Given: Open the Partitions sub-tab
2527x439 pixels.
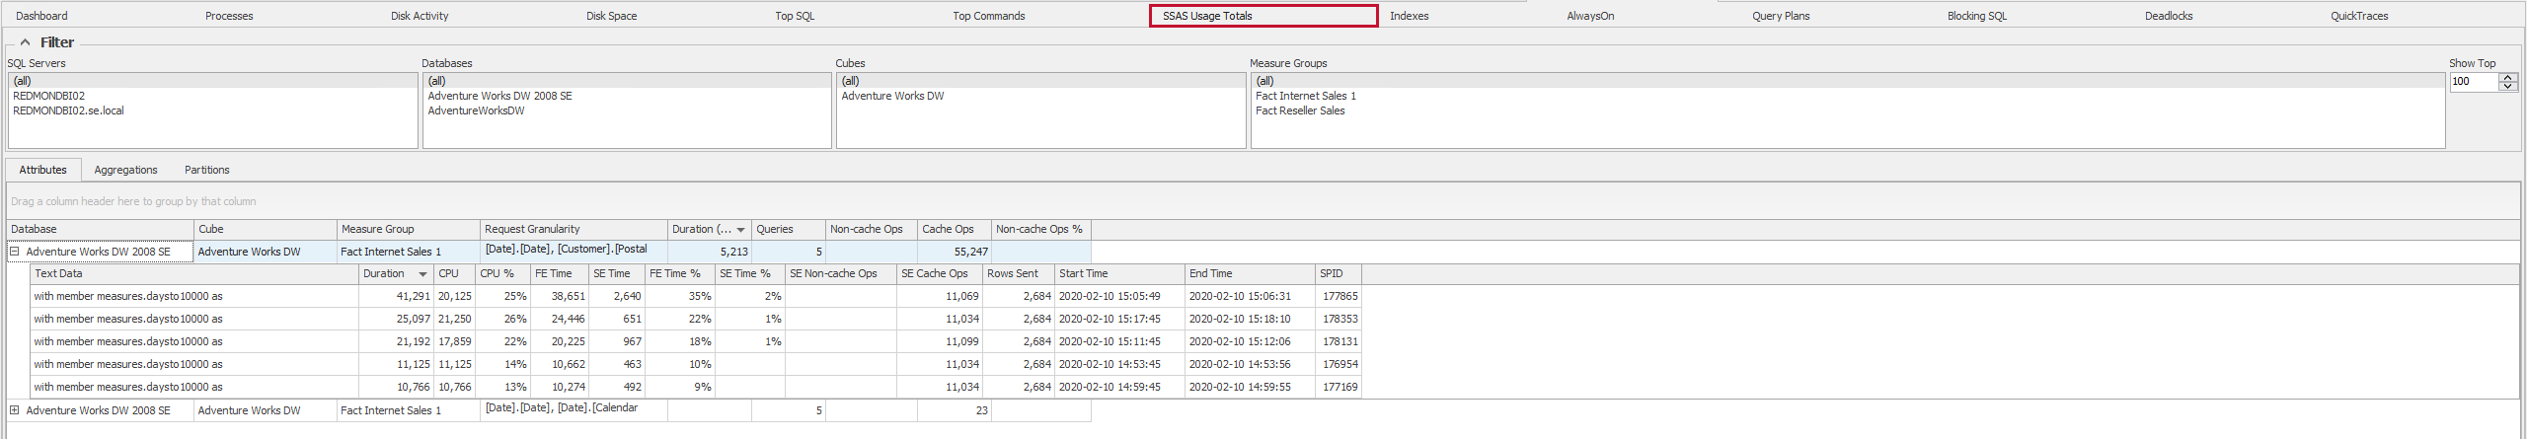Looking at the screenshot, I should coord(206,170).
